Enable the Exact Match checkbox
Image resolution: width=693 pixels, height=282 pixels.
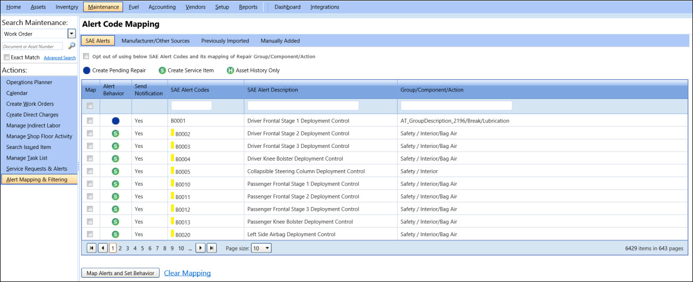point(6,57)
